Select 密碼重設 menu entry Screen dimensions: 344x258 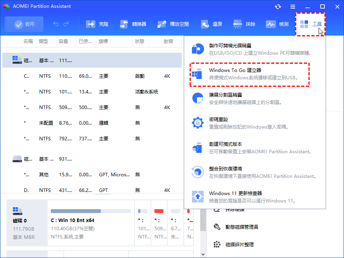(254, 123)
